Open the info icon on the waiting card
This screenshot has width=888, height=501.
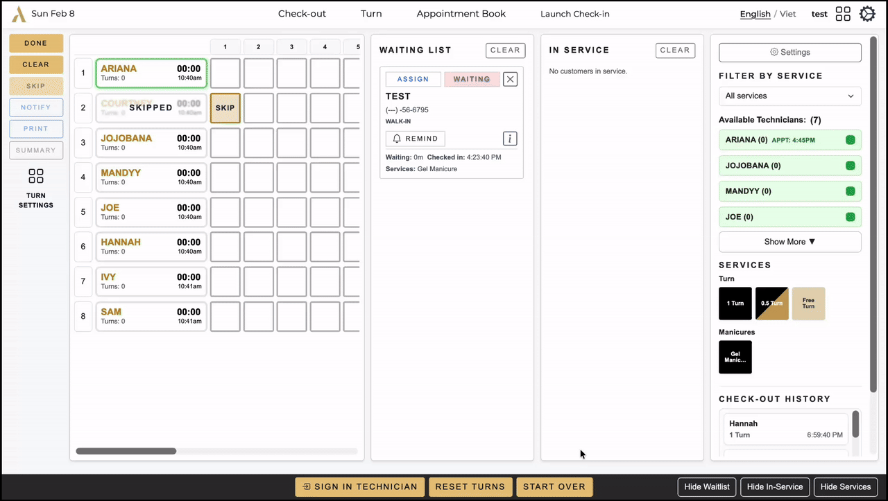click(510, 138)
